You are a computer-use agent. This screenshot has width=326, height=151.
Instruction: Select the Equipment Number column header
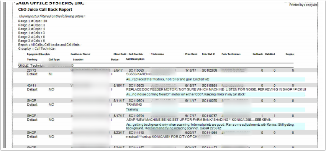38,54
